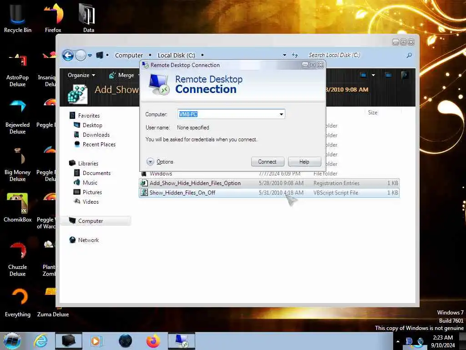Open the Computer combo box dropdown arrow
This screenshot has width=466, height=350.
(281, 114)
